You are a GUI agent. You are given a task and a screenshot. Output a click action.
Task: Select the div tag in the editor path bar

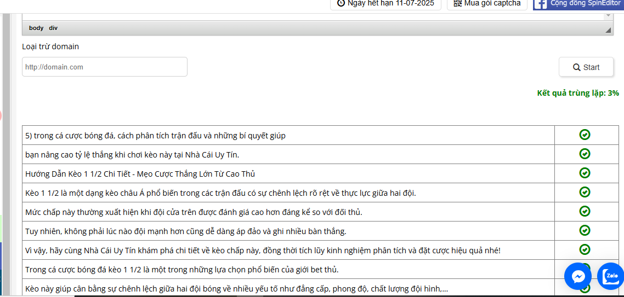[53, 28]
